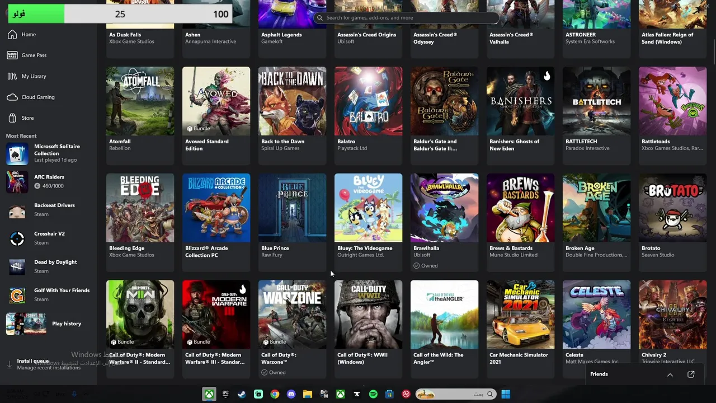The image size is (716, 403).
Task: Click the Windows taskbar search box
Action: coord(455,394)
